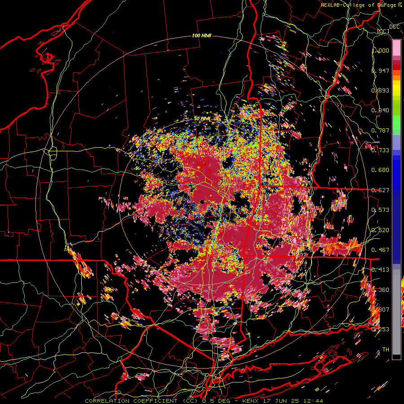Click the 0.947 scale value
Image resolution: width=404 pixels, height=404 pixels.
(x=380, y=70)
